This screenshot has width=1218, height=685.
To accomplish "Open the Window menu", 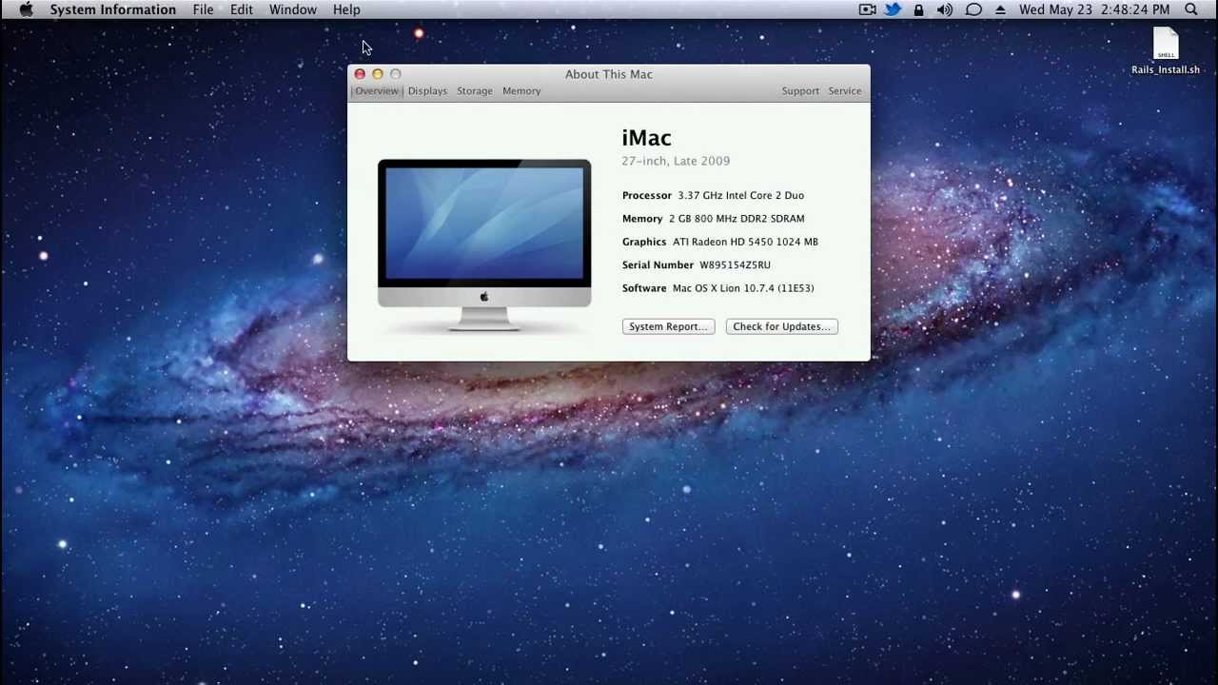I will [293, 10].
